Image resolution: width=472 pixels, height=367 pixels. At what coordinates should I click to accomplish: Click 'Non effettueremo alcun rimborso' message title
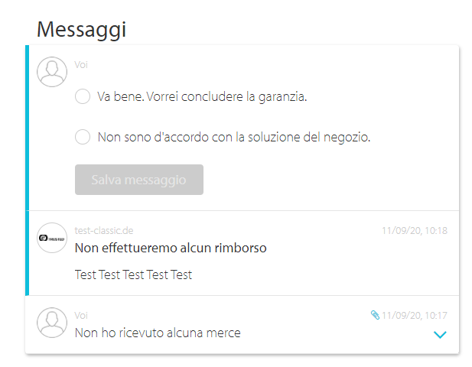pyautogui.click(x=171, y=248)
